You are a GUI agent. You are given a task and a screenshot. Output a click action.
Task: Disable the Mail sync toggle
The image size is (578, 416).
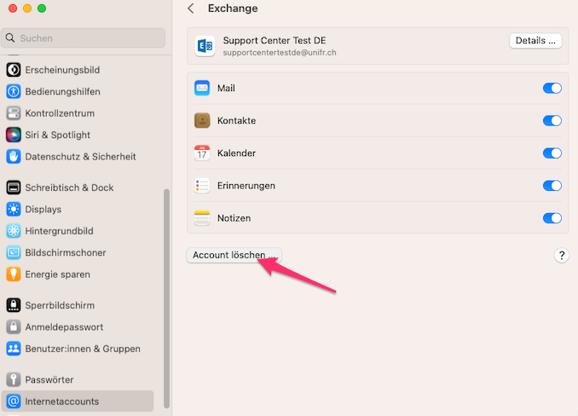(x=552, y=88)
